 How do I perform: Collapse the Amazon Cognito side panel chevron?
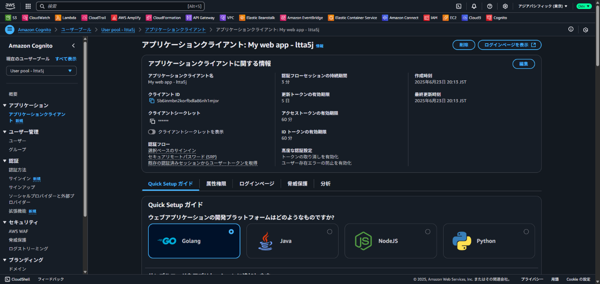(x=73, y=46)
